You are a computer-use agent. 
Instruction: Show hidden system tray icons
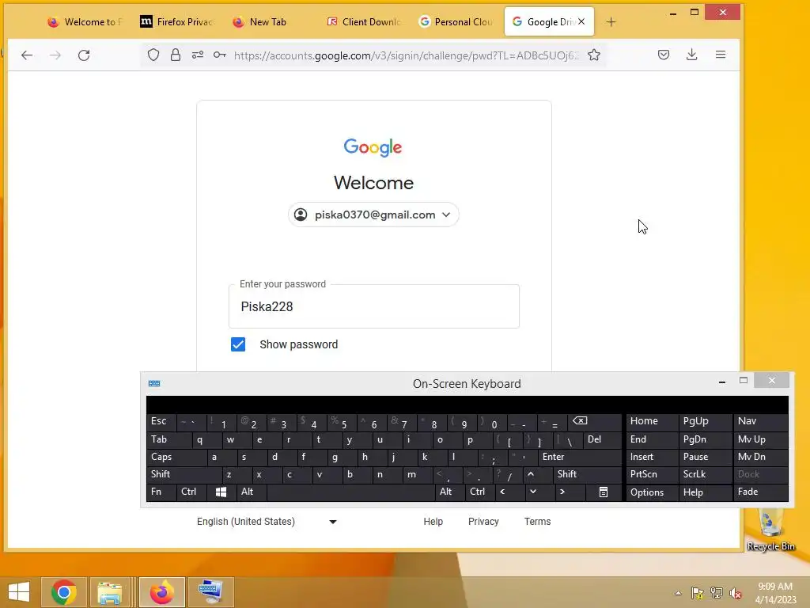tap(678, 593)
